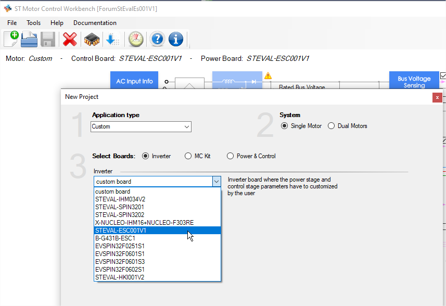Screen dimensions: 446x306
Task: Click the Power Board STEVAL-ESC001V1 value
Action: click(277, 59)
